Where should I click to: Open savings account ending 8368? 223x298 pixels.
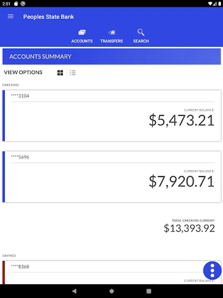(112, 273)
